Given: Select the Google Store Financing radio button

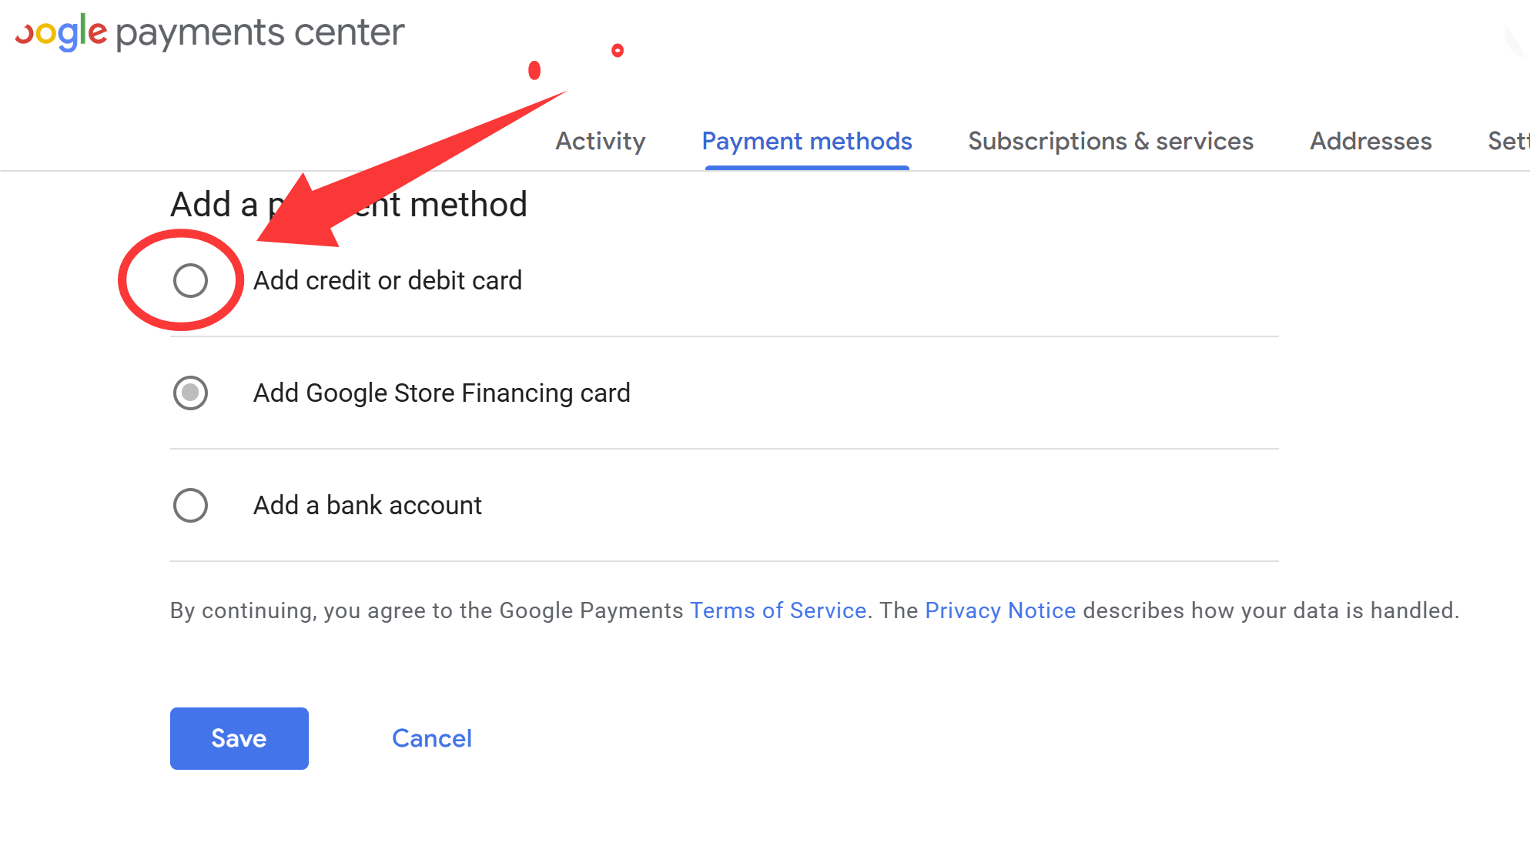Looking at the screenshot, I should 190,393.
